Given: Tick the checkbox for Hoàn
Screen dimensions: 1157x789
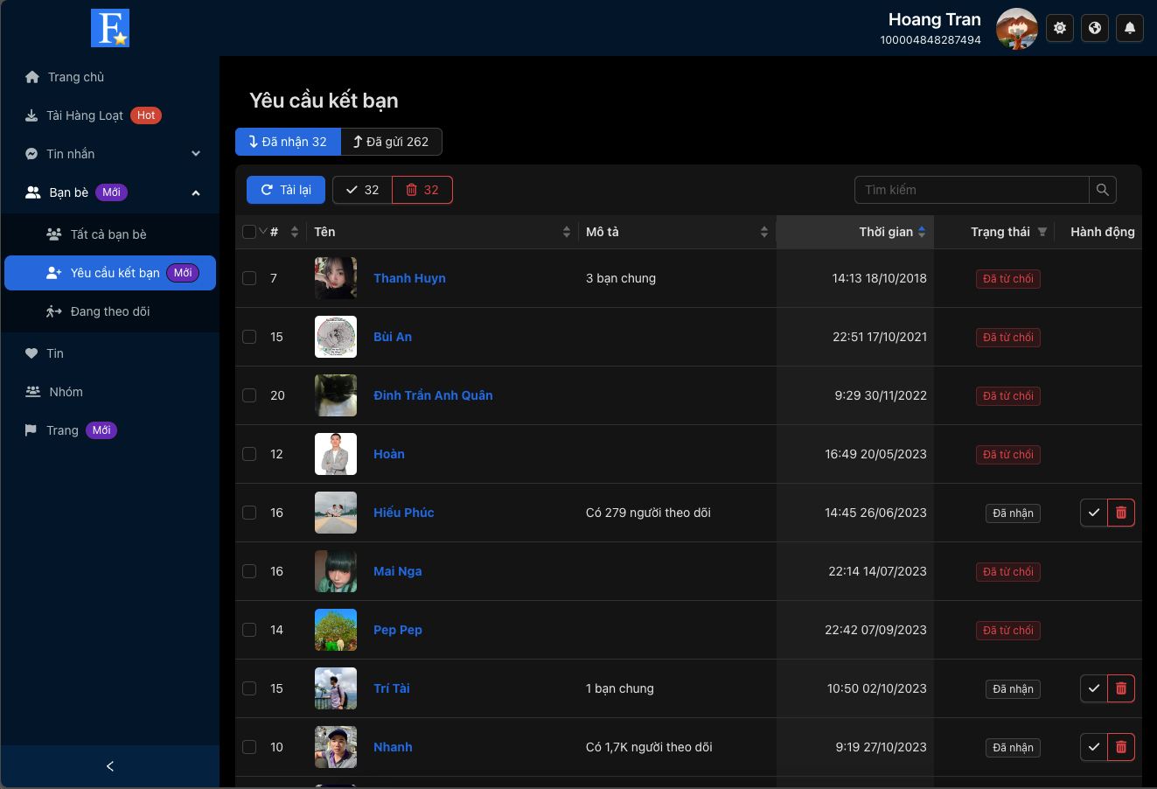Looking at the screenshot, I should [249, 454].
